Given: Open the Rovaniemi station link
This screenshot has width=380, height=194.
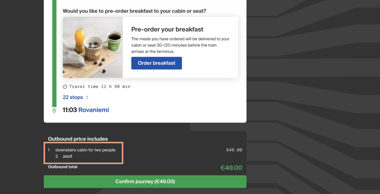Looking at the screenshot, I should [x=94, y=110].
